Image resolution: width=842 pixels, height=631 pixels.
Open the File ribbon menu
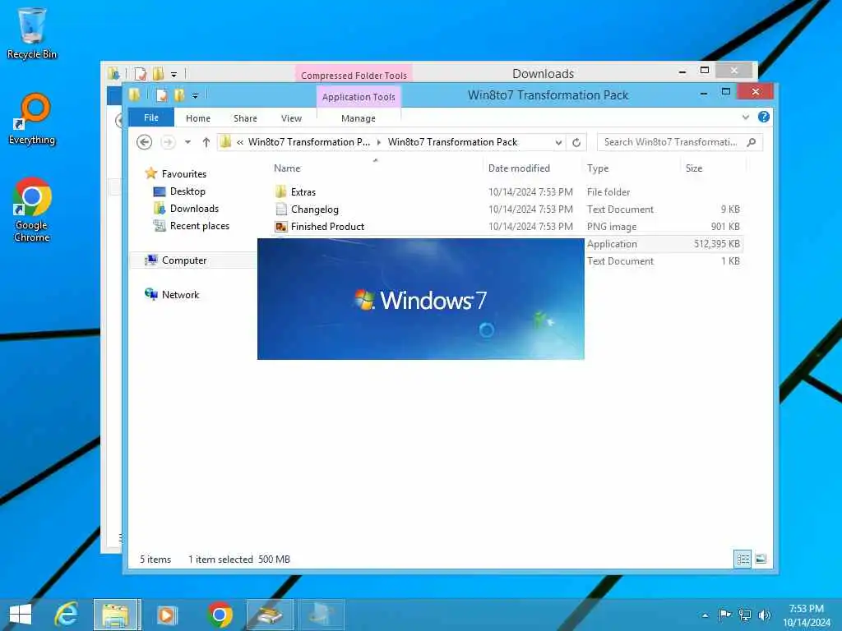[151, 117]
